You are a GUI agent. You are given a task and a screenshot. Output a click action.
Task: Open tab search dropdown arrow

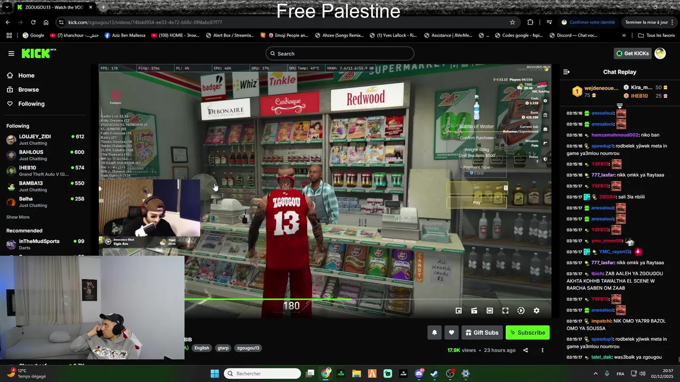pos(7,7)
